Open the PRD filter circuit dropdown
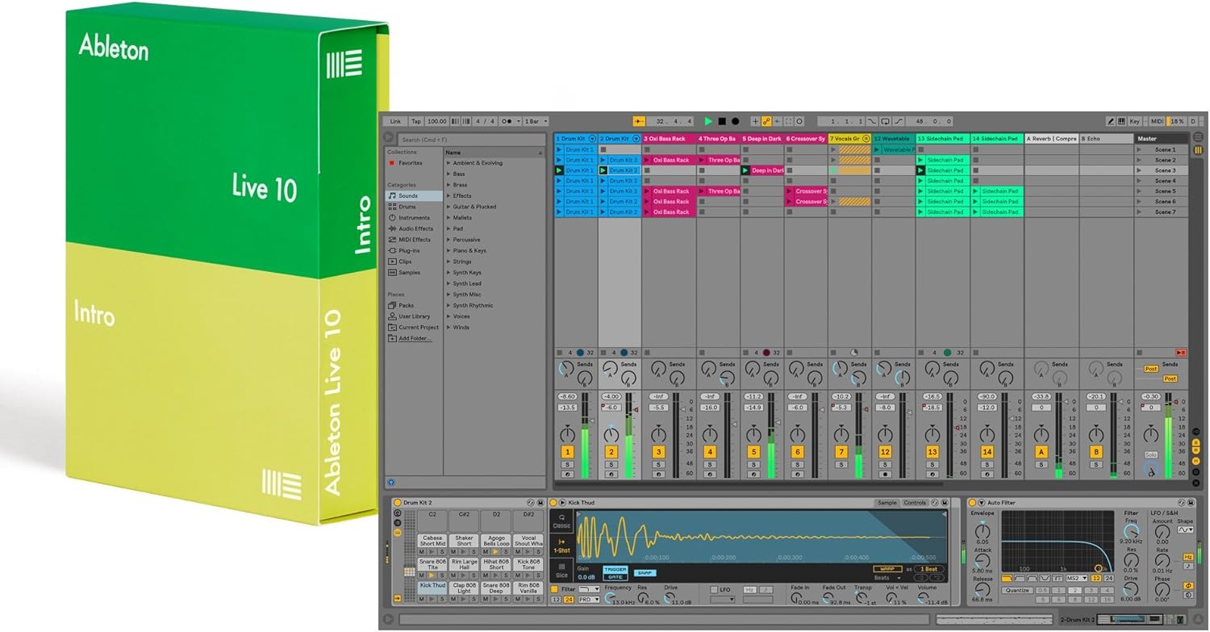Screen dimensions: 1210x632 tap(590, 600)
